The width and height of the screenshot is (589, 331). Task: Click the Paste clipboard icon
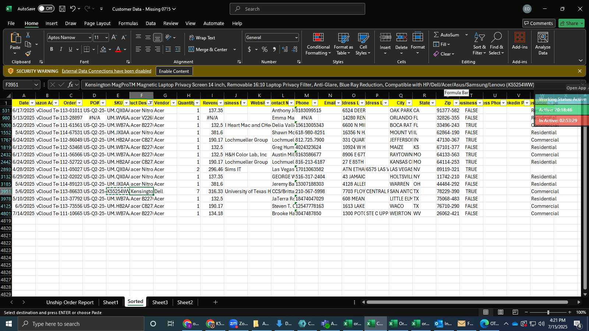[15, 38]
